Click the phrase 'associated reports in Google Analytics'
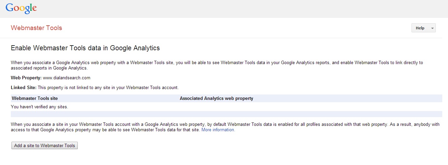Screen dimensions: 448x165 49,68
